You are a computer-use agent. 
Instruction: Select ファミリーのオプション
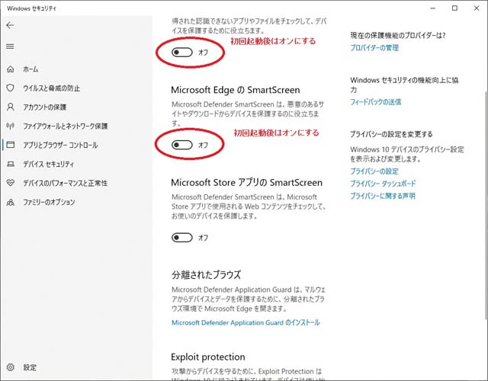[49, 202]
